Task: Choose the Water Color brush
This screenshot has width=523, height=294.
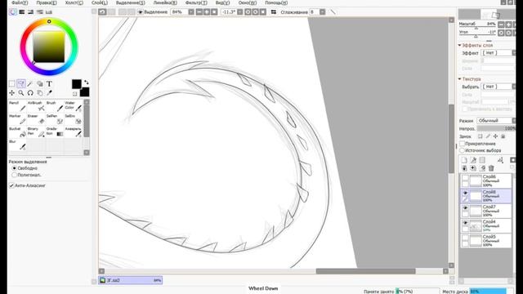Action: coord(74,105)
